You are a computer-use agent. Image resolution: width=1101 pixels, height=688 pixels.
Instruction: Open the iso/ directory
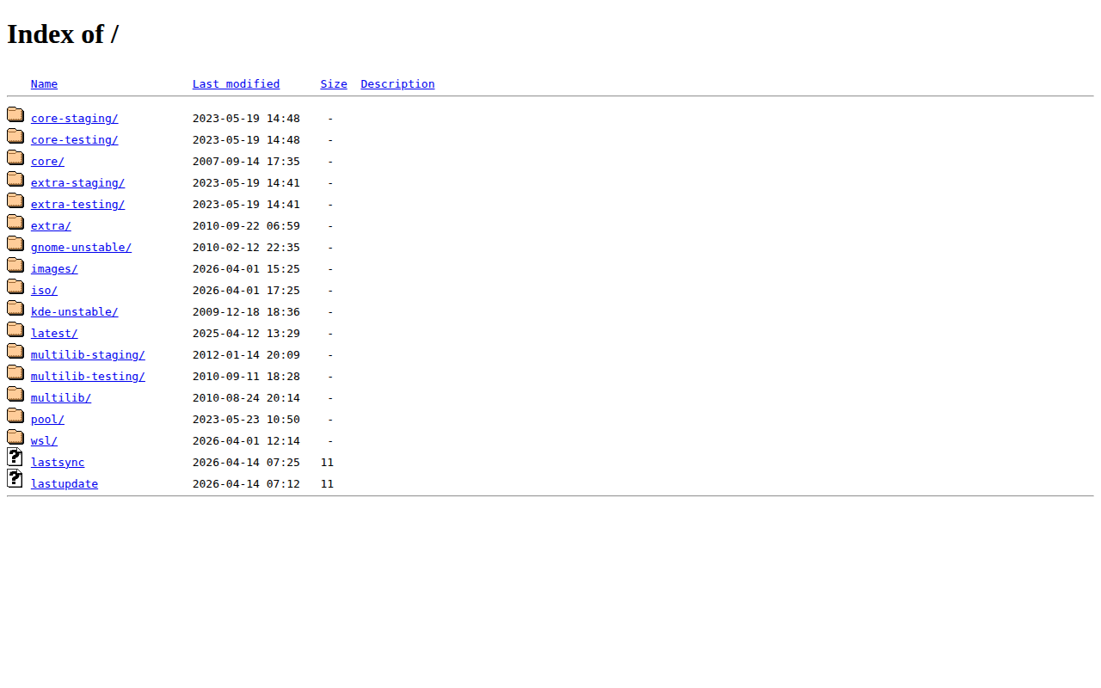[x=44, y=290]
